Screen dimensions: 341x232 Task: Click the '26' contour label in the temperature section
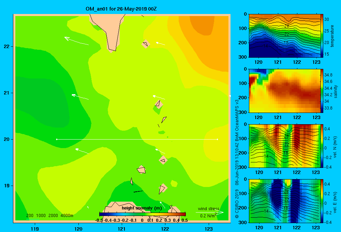point(287,26)
